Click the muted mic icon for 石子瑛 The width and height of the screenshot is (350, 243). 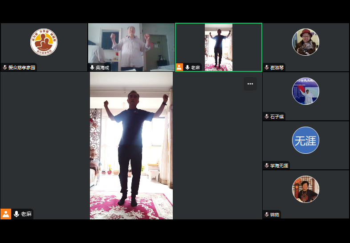click(x=267, y=116)
